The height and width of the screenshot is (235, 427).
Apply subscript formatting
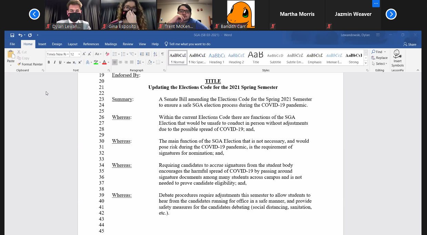[x=74, y=62]
